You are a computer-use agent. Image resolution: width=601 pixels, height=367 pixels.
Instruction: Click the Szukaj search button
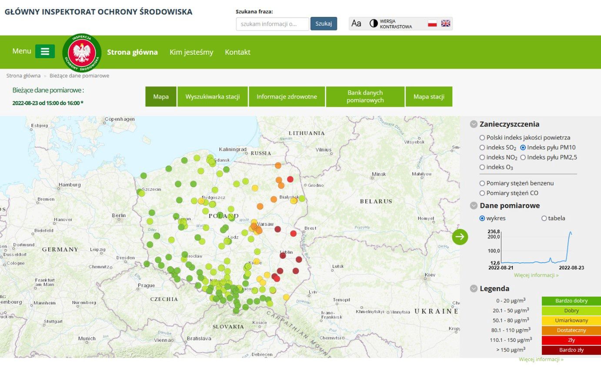coord(324,23)
